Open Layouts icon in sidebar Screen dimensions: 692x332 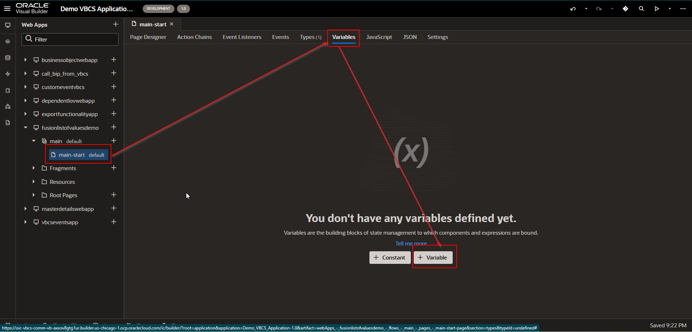pyautogui.click(x=8, y=106)
